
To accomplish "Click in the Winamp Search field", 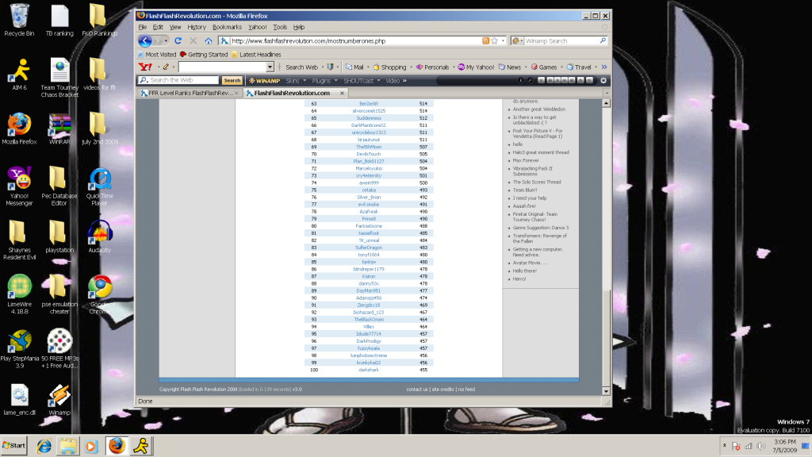I will pos(563,40).
